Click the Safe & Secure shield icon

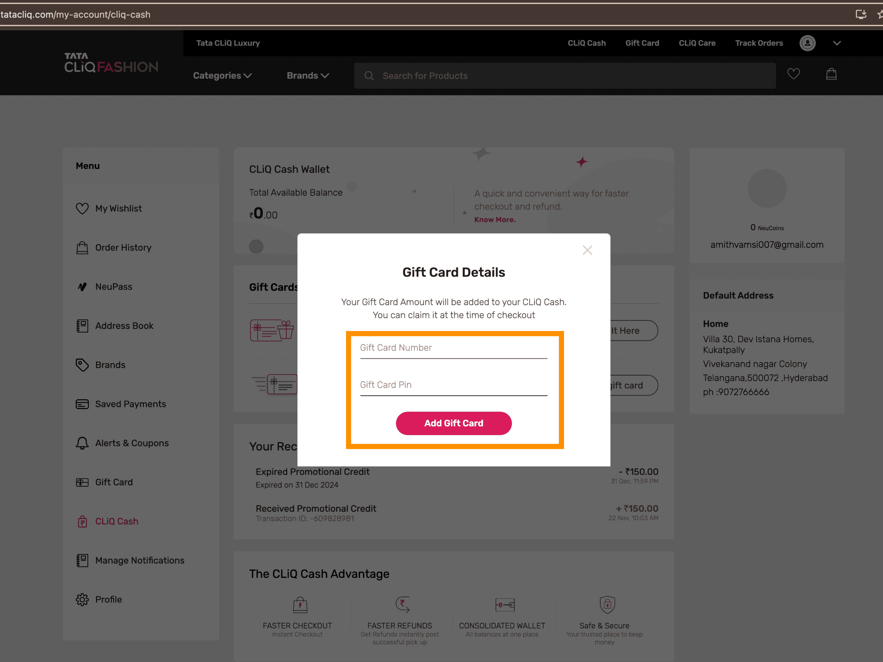tap(607, 605)
